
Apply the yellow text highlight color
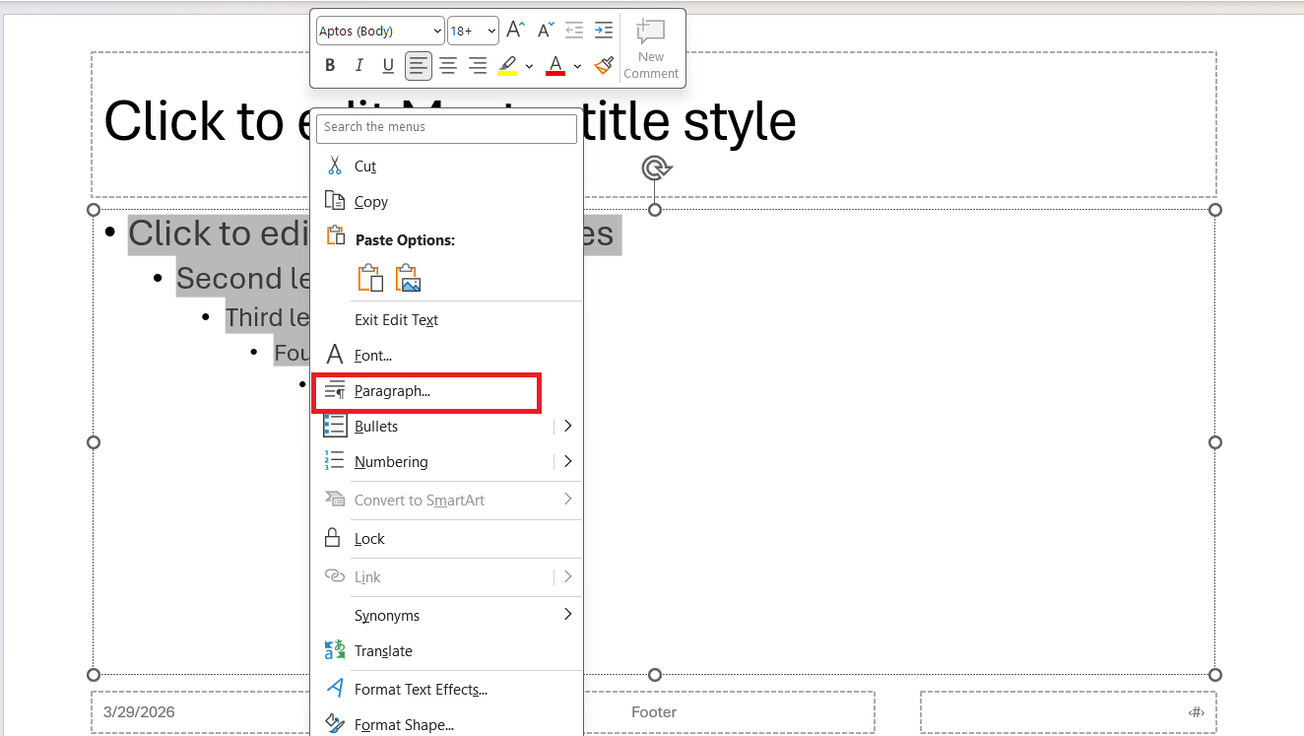click(507, 66)
